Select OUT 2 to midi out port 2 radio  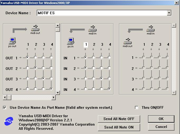click(35, 68)
